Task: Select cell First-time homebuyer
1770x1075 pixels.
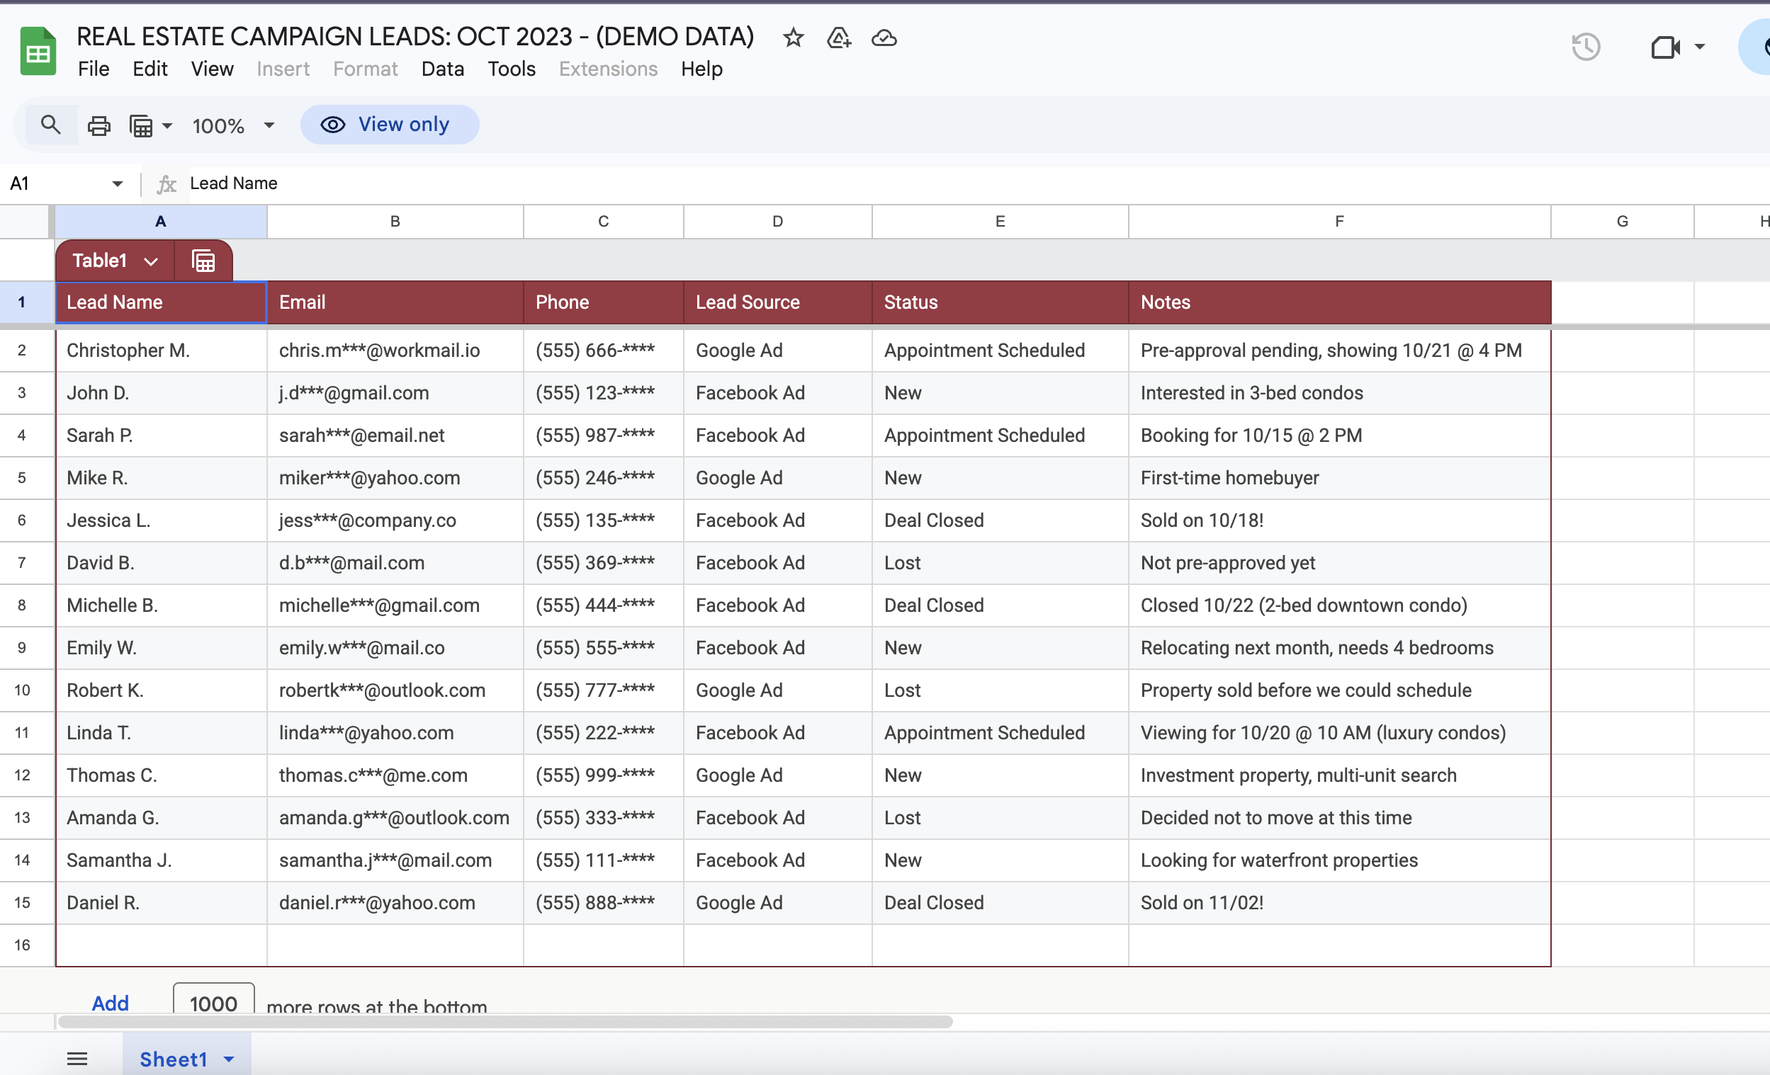Action: pos(1340,477)
